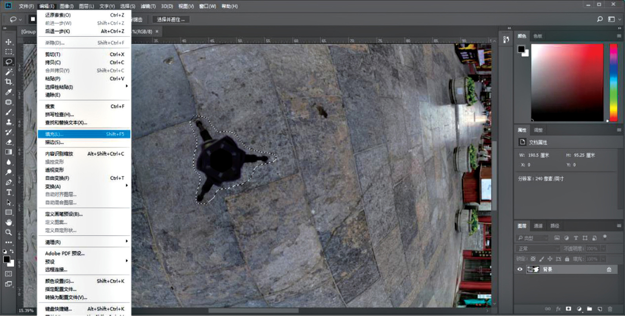Select the Horizontal Type tool
625x316 pixels.
click(x=9, y=192)
